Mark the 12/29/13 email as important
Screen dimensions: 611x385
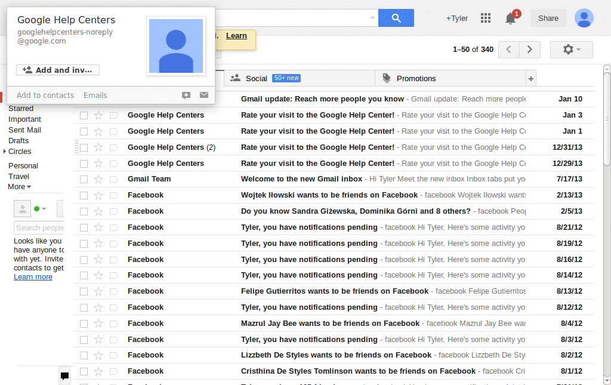tap(114, 164)
